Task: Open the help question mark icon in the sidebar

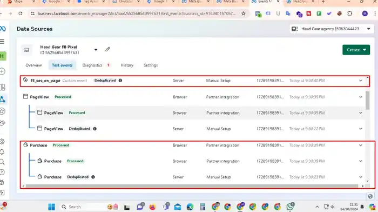Action: (x=2, y=172)
